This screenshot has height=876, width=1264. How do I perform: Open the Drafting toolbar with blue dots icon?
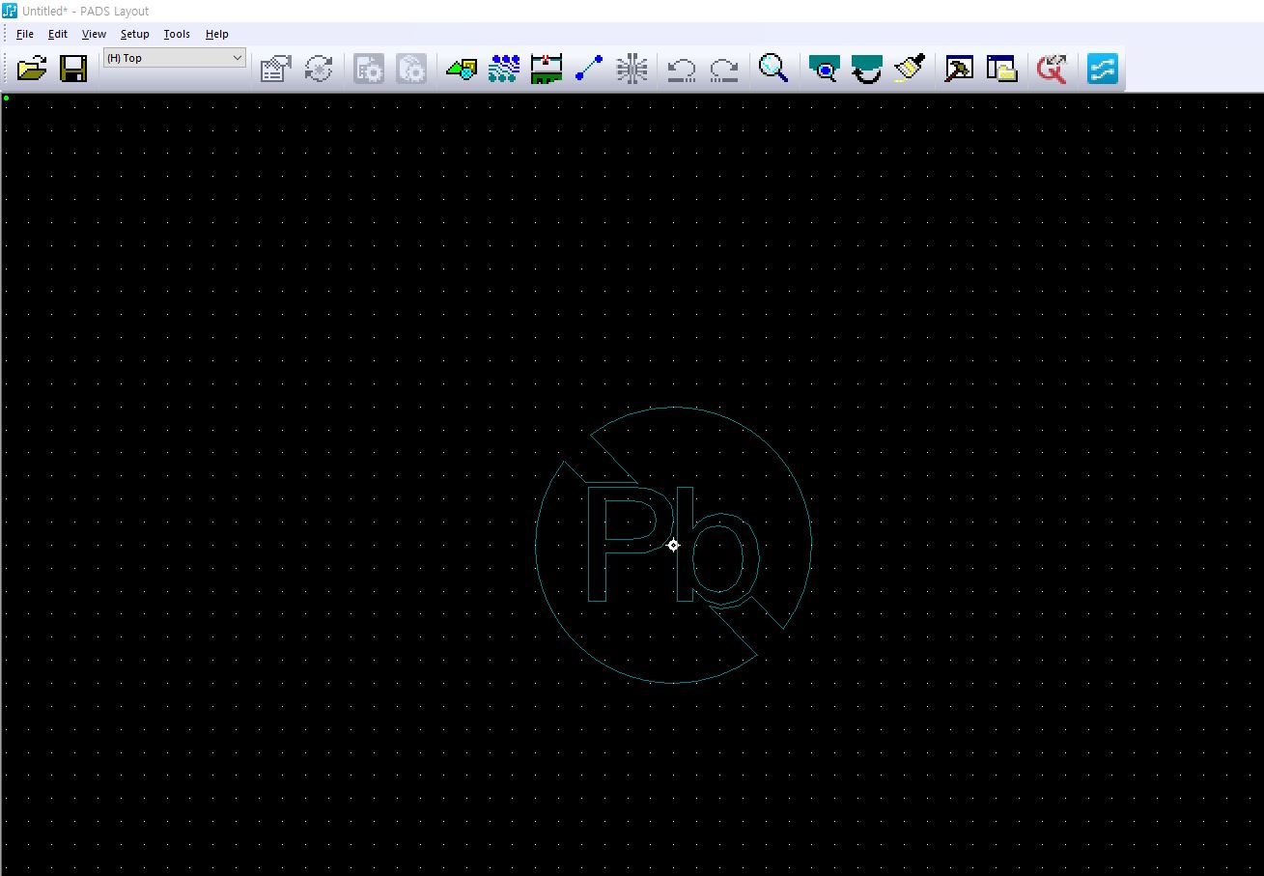(503, 69)
